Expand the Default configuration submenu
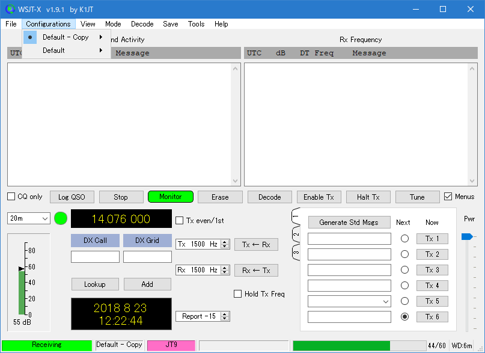 67,51
